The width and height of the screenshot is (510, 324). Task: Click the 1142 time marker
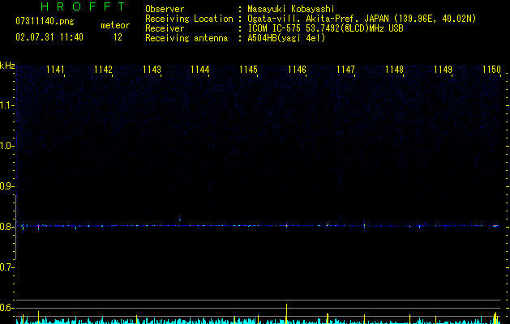pos(103,70)
